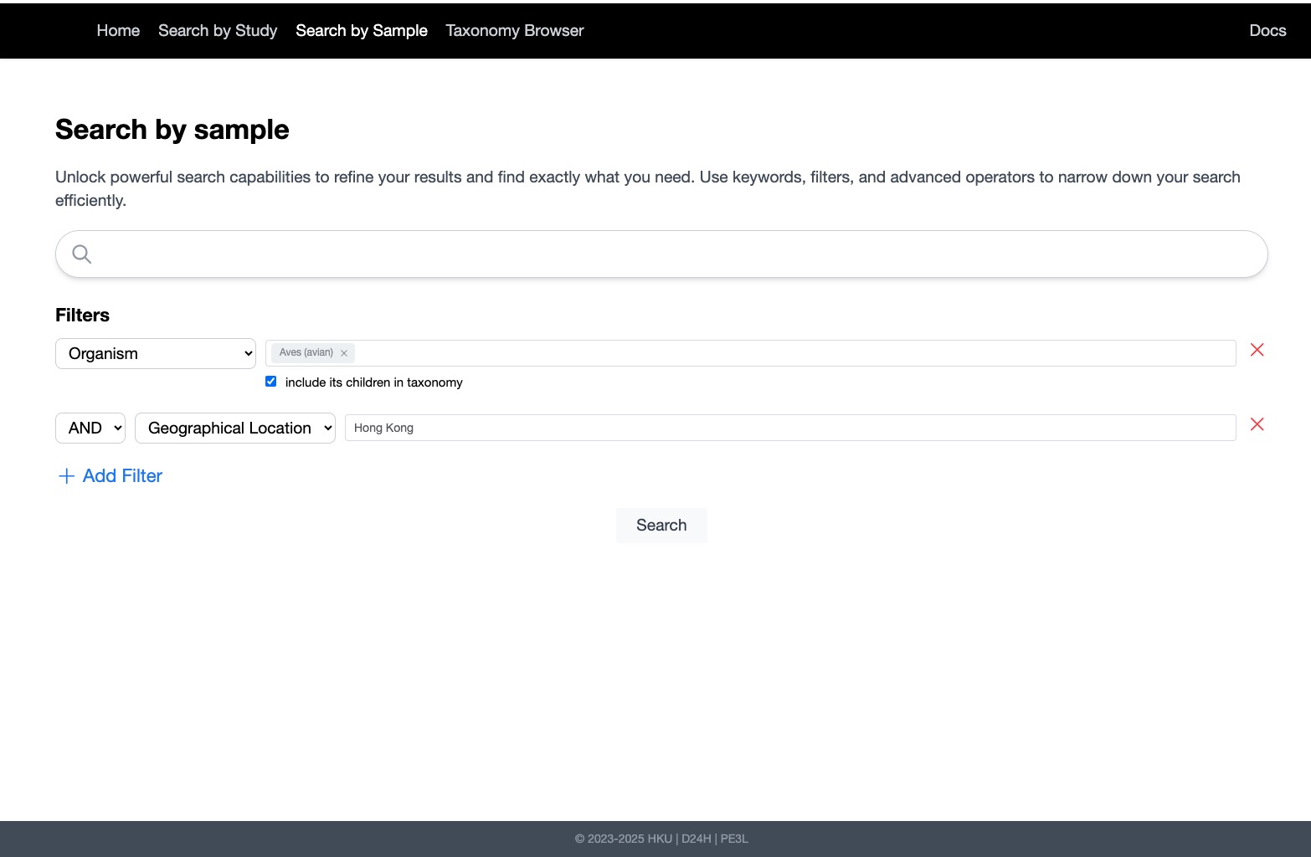Click the Aves (avian) tag label

tap(306, 352)
